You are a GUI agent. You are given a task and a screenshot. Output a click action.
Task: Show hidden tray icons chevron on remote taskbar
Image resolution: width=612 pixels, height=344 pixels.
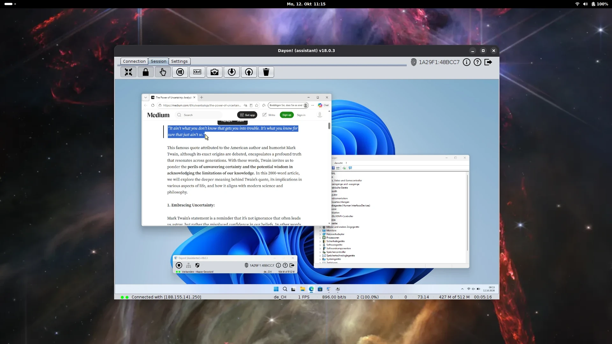pos(462,289)
